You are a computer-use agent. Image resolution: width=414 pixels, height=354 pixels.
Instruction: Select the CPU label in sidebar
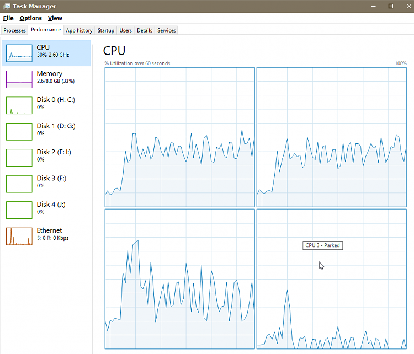pyautogui.click(x=43, y=47)
